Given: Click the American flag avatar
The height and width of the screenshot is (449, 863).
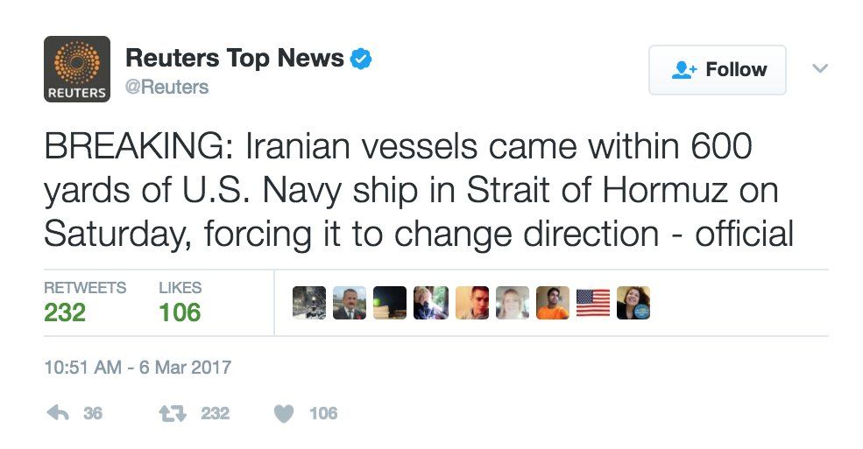Looking at the screenshot, I should (593, 303).
